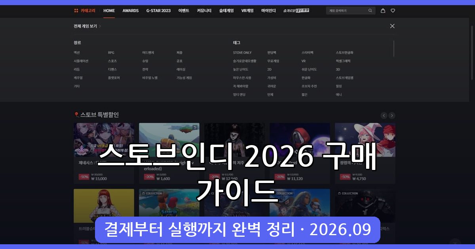Image resolution: width=475 pixels, height=249 pixels.
Task: Choose the STOVE ONLY tag
Action: click(x=242, y=53)
